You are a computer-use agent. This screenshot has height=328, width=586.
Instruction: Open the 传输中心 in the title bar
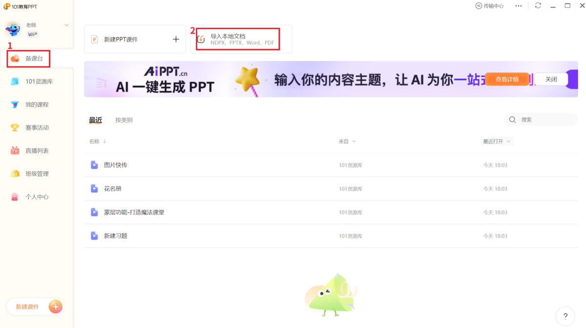coord(489,6)
